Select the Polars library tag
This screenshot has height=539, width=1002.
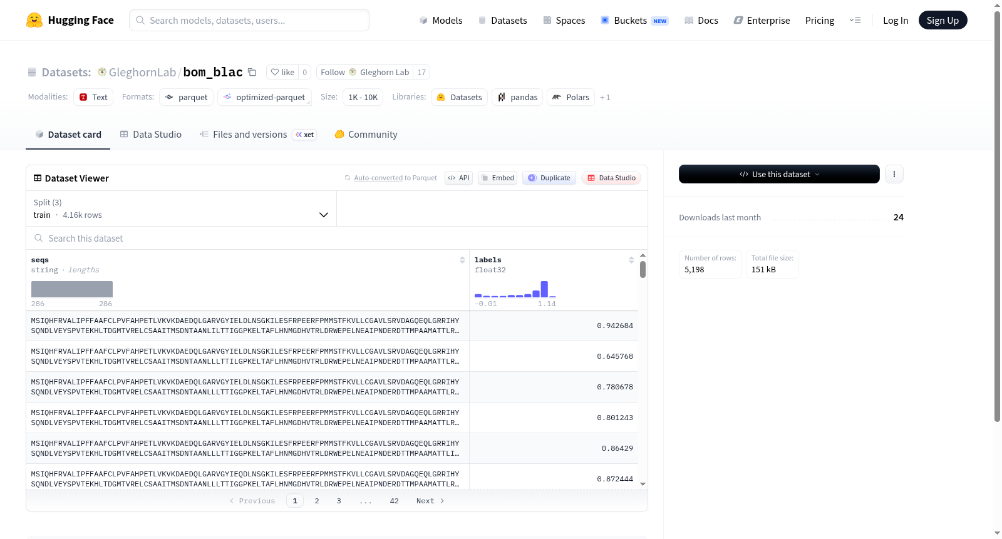click(571, 97)
